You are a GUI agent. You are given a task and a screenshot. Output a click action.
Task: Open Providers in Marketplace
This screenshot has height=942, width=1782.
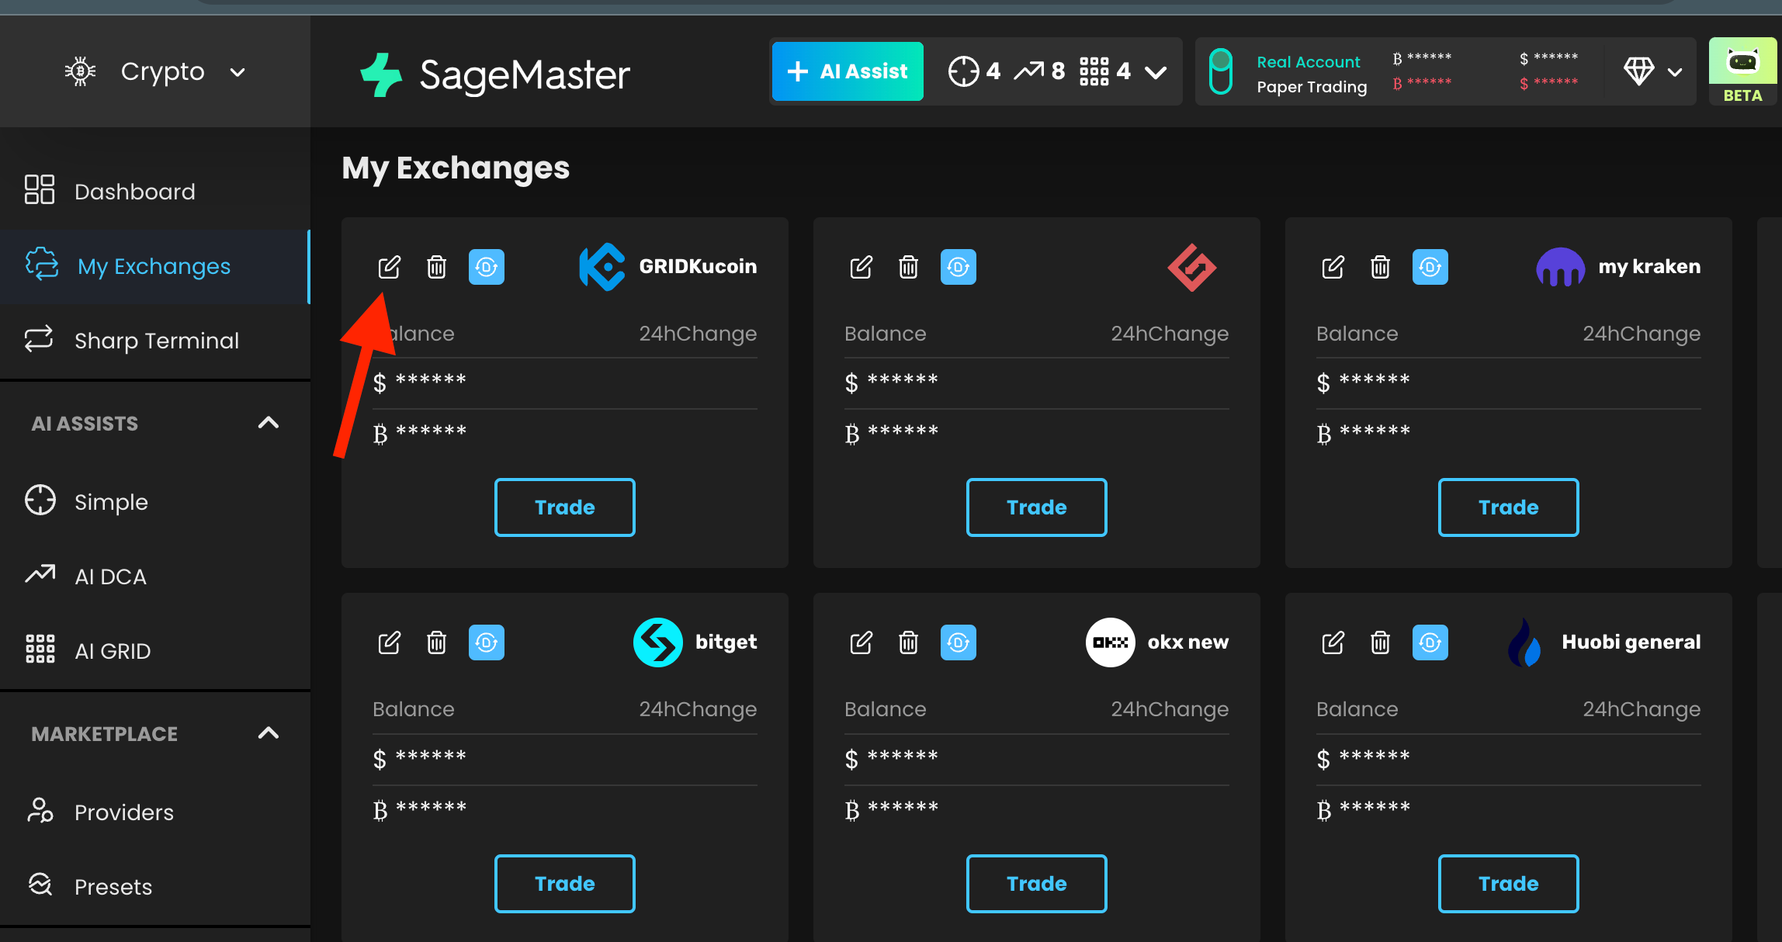(x=155, y=812)
